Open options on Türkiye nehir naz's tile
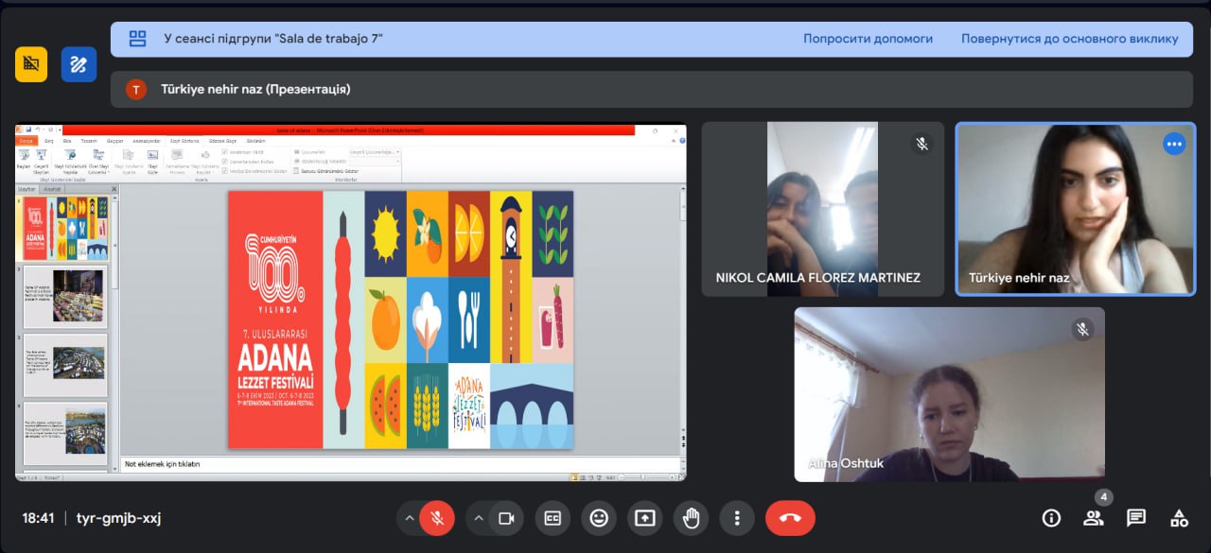1211x553 pixels. (1174, 145)
